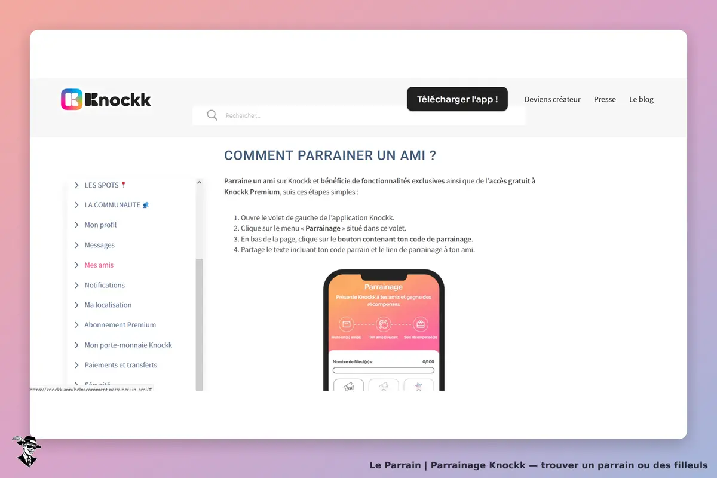Click the gift reward icon in phone

[421, 324]
